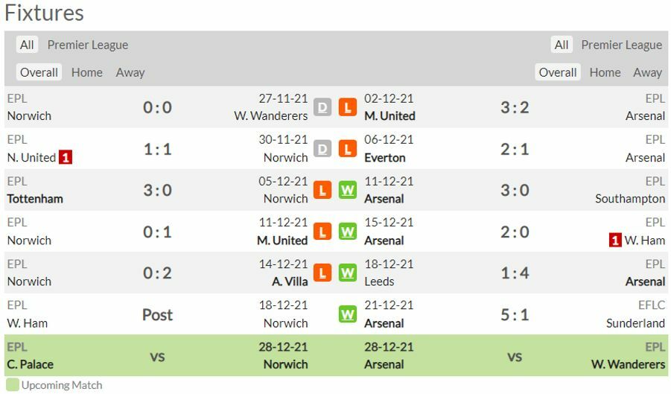Image resolution: width=671 pixels, height=394 pixels.
Task: Click the green Upcoming Match legend swatch
Action: (13, 385)
